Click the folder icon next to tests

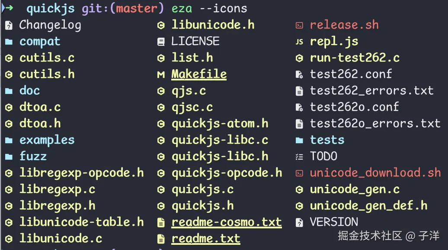(299, 141)
